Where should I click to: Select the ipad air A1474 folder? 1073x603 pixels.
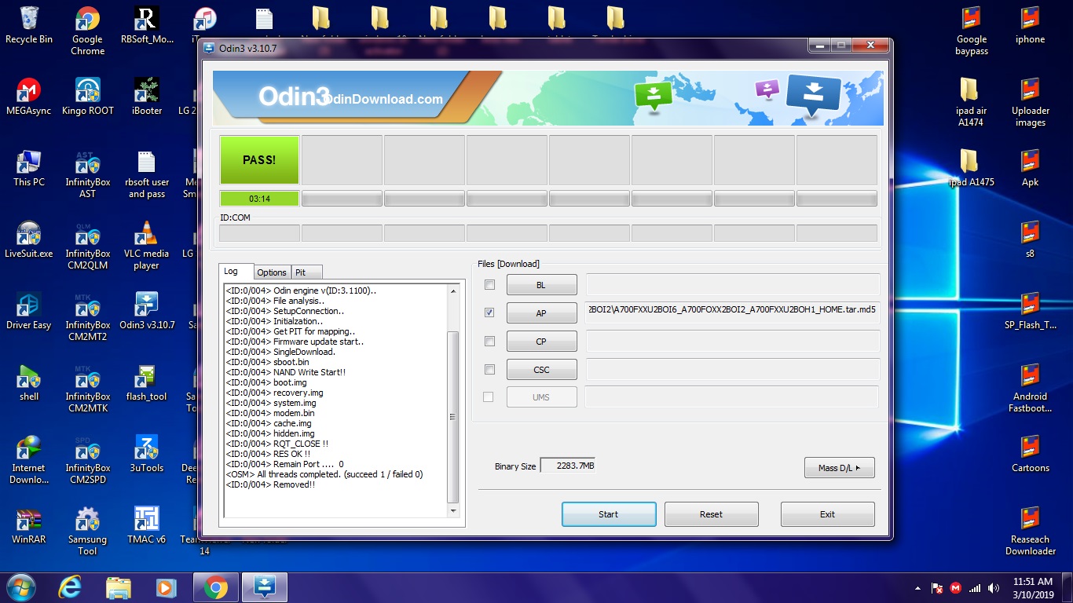(972, 102)
